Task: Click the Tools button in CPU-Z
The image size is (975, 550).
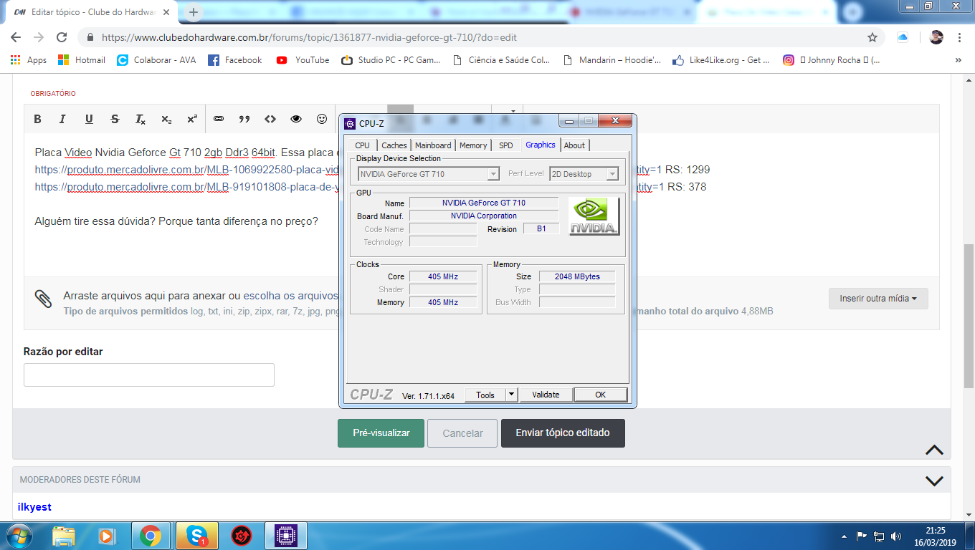Action: pyautogui.click(x=485, y=395)
